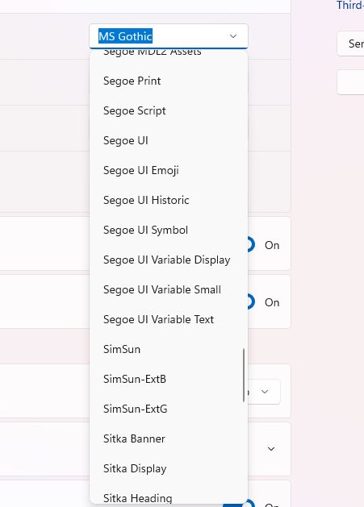Pick Segoe UI Emoji in the dropdown
The height and width of the screenshot is (507, 364).
pyautogui.click(x=169, y=170)
